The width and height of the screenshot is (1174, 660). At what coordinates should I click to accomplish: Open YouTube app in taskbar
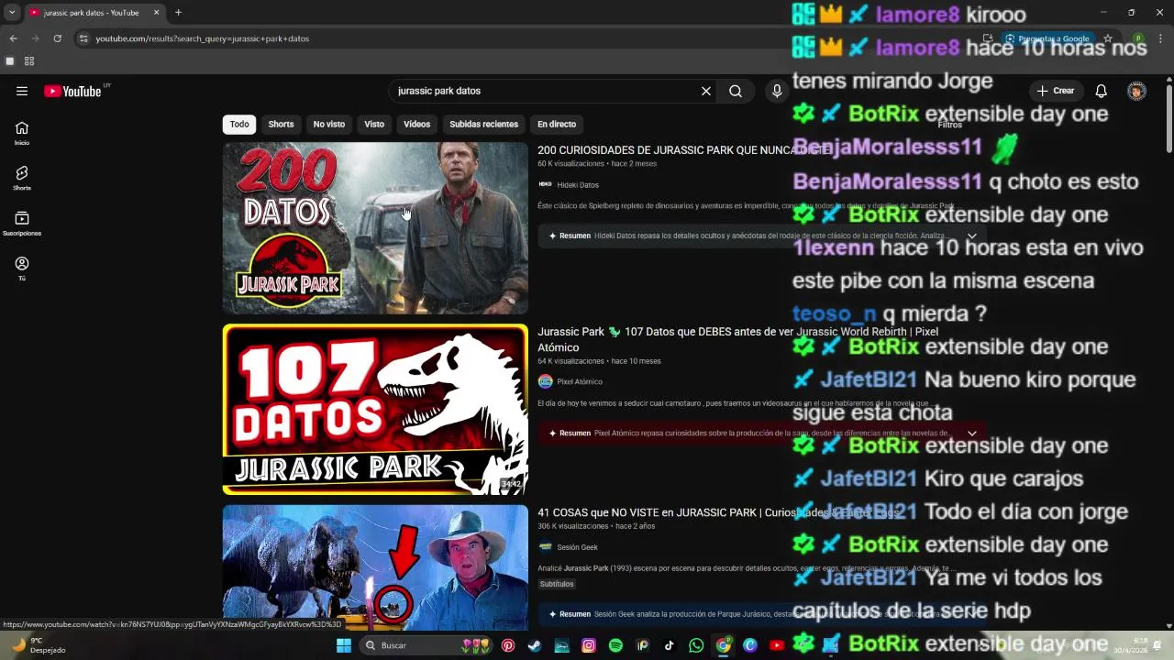pyautogui.click(x=777, y=645)
